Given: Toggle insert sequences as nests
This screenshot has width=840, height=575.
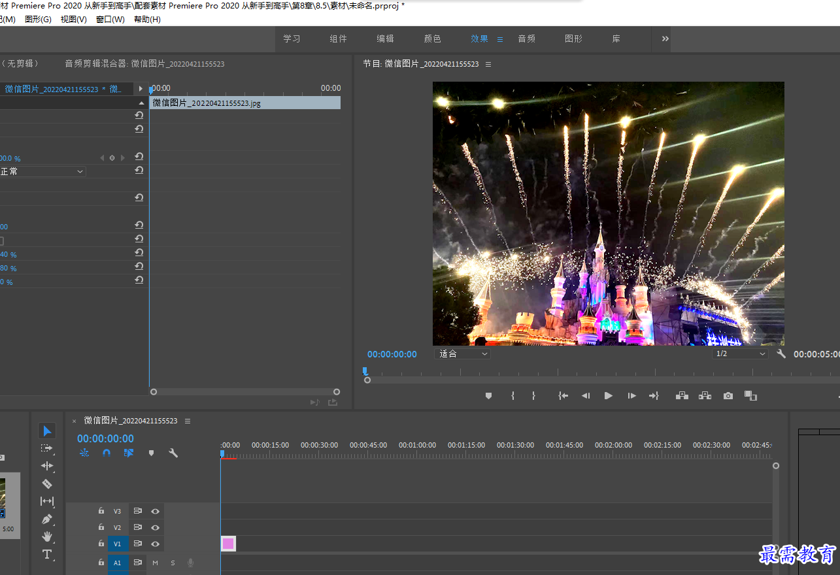Looking at the screenshot, I should (84, 453).
